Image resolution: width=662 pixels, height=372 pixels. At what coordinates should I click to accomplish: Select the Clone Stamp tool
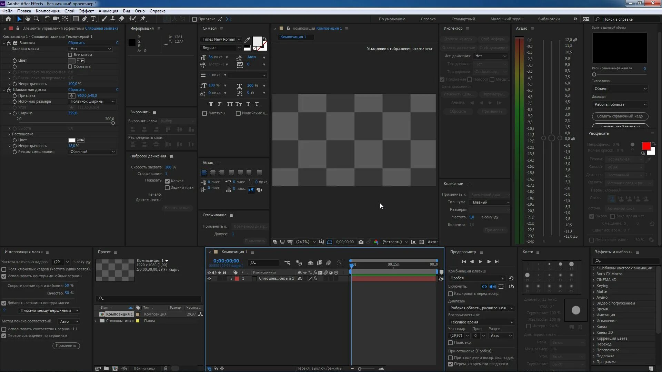(112, 19)
